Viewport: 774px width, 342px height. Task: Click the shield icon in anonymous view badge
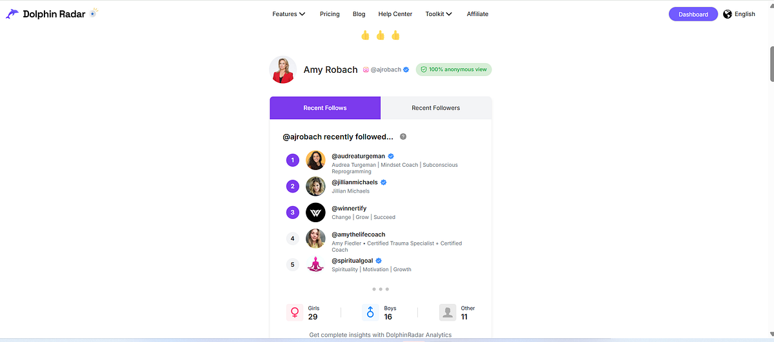point(424,70)
